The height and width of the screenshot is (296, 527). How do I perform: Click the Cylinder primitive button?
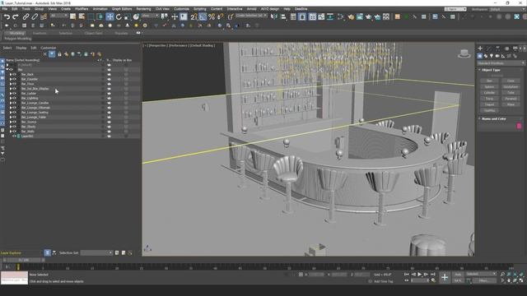pos(489,93)
